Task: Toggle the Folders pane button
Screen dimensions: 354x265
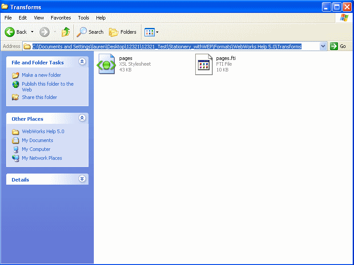Action: [x=123, y=32]
